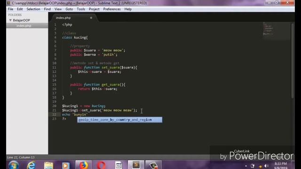The width and height of the screenshot is (301, 169).
Task: Open the Windows Start menu
Action: 14,165
